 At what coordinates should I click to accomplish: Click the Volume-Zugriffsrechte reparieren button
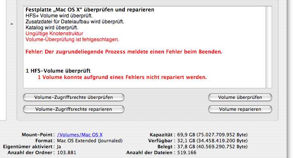pos(74,109)
